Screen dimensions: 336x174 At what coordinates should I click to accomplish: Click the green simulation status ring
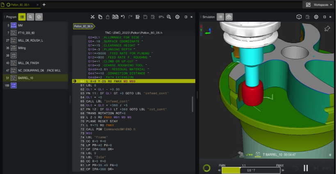pos(207,168)
